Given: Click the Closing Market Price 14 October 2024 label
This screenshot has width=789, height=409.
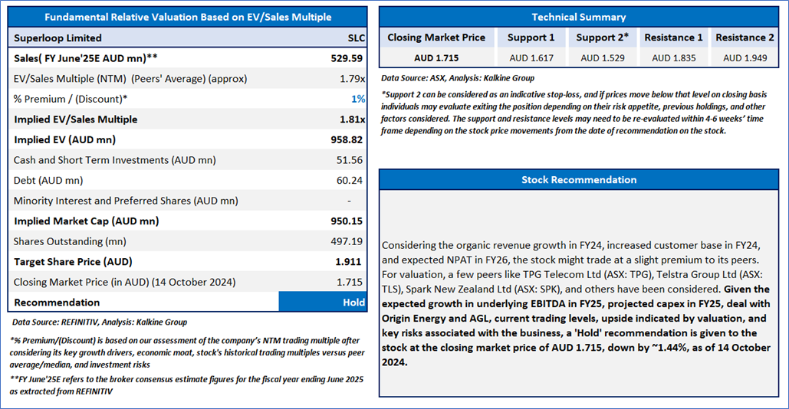Looking at the screenshot, I should point(124,282).
